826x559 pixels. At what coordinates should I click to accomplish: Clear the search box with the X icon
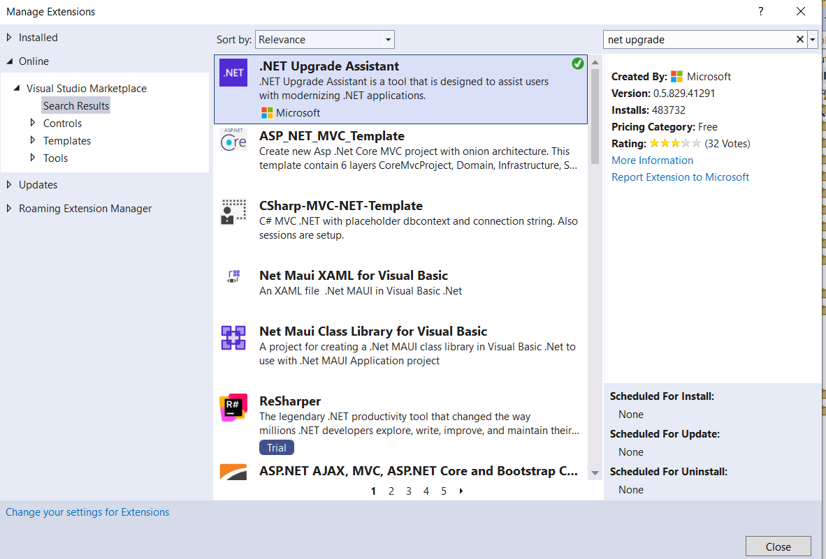tap(799, 40)
